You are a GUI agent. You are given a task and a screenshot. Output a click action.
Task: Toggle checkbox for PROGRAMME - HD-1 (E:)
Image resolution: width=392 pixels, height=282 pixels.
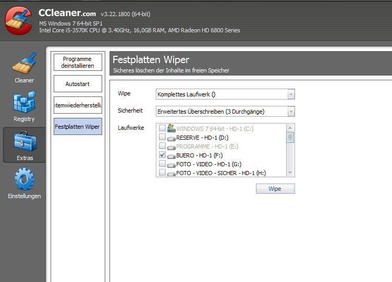pos(162,145)
